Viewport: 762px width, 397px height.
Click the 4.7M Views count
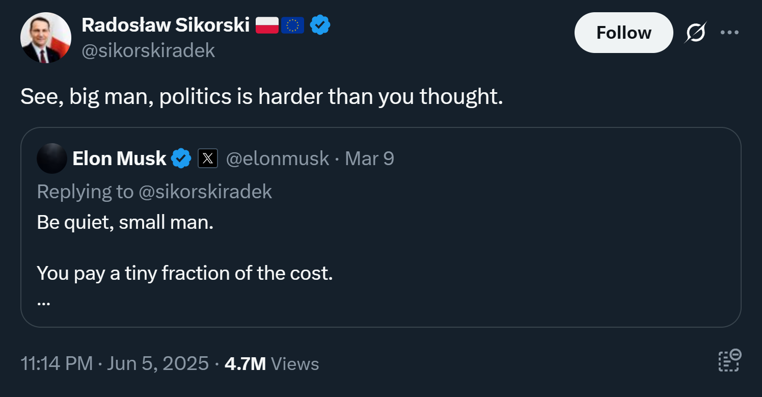[x=271, y=363]
